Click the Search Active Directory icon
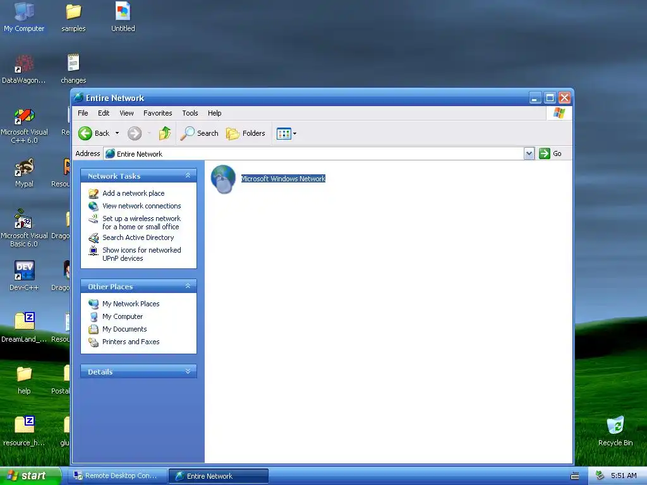Viewport: 647px width, 485px height. 94,238
